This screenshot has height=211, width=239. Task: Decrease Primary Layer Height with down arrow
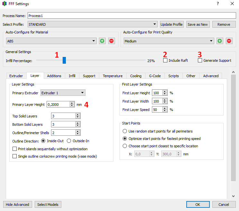point(72,105)
